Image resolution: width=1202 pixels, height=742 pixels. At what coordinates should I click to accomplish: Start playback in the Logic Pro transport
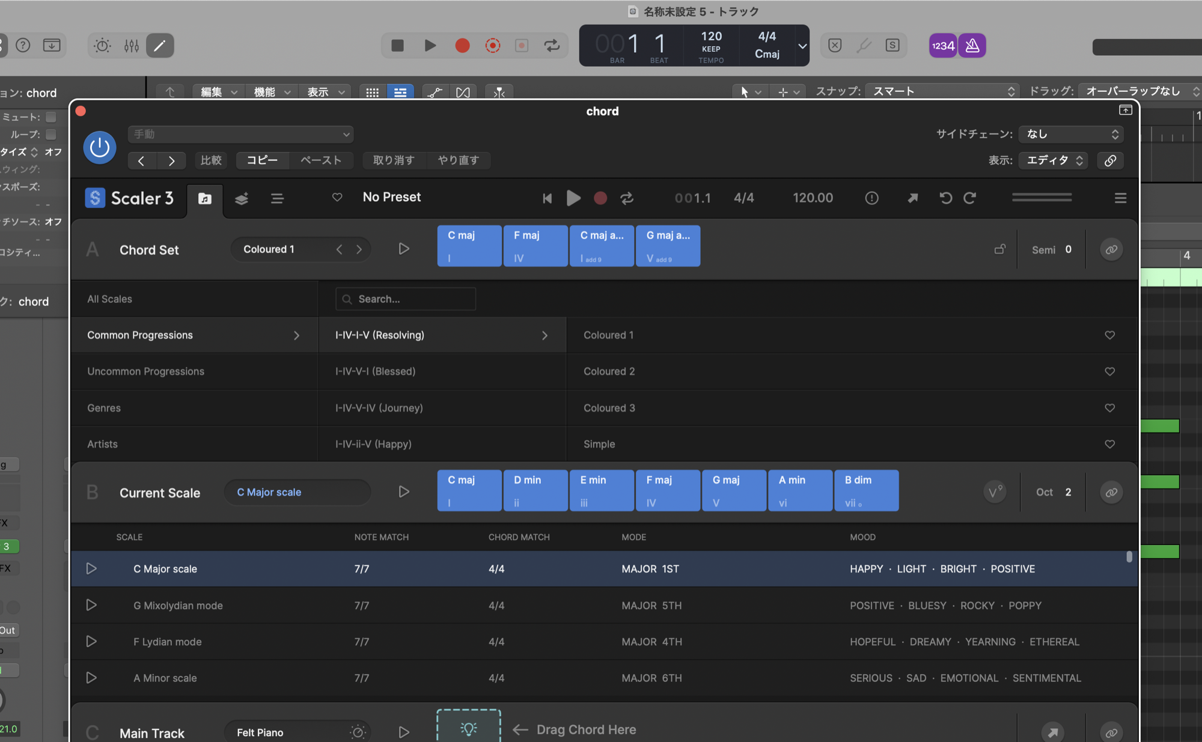coord(430,46)
